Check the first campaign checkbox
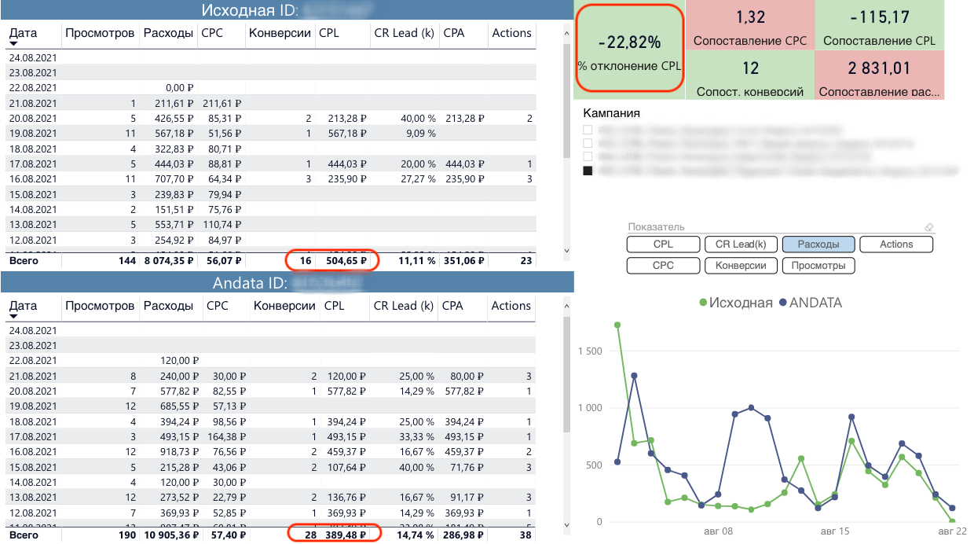This screenshot has height=544, width=974. tap(588, 130)
